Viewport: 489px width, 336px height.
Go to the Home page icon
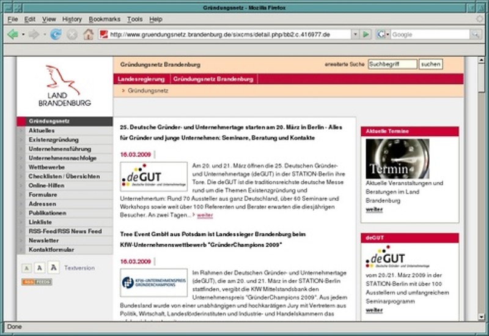(88, 34)
